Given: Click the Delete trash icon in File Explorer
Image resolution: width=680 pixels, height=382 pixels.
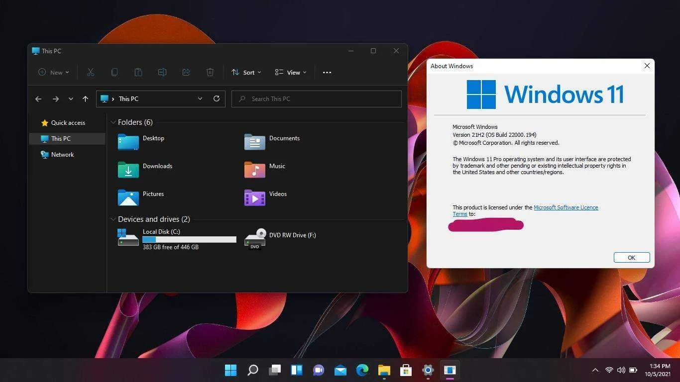Looking at the screenshot, I should pyautogui.click(x=210, y=72).
